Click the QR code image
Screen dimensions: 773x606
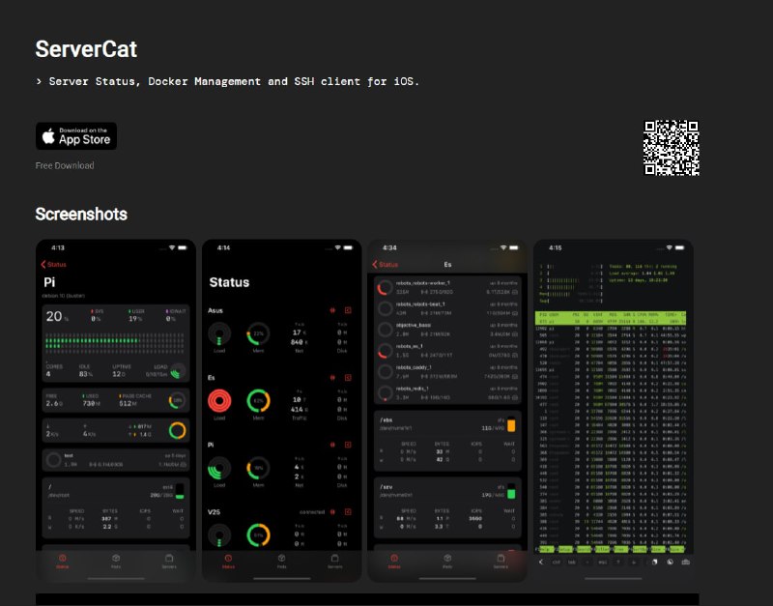tap(672, 148)
